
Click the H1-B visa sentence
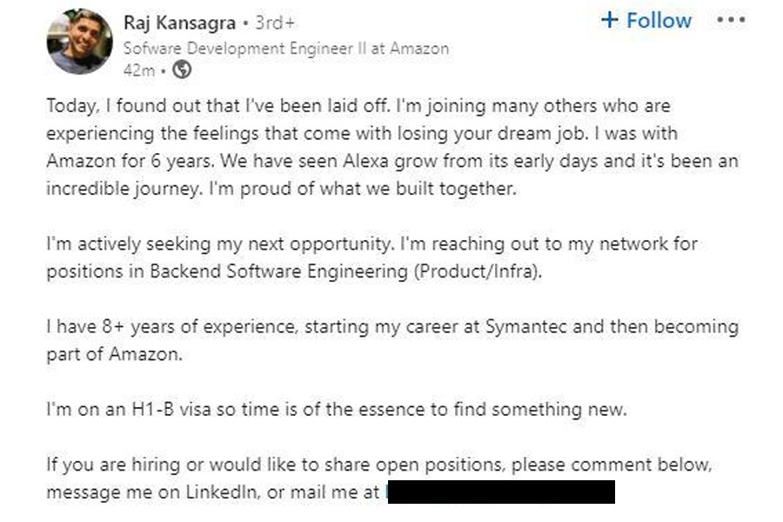336,409
